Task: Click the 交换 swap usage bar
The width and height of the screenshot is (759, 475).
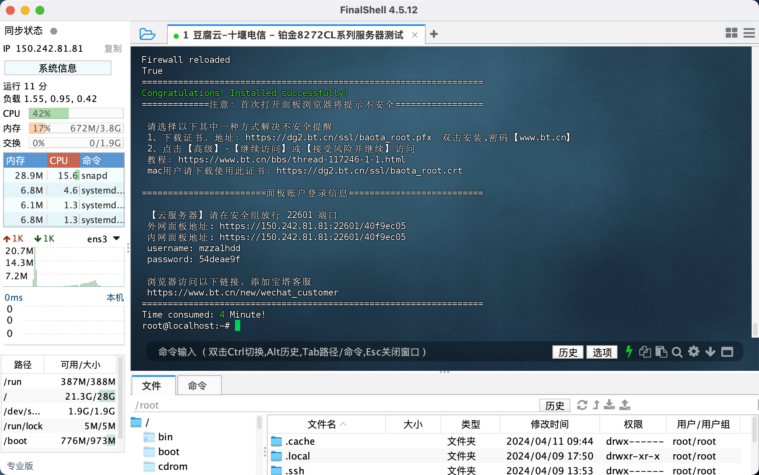Action: tap(76, 143)
